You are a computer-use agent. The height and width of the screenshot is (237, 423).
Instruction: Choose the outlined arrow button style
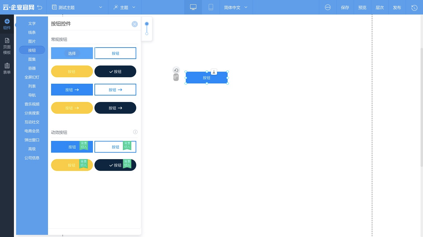[x=115, y=90]
